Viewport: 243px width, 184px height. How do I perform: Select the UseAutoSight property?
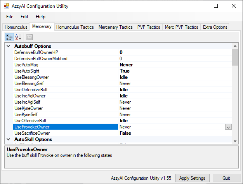pyautogui.click(x=65, y=71)
